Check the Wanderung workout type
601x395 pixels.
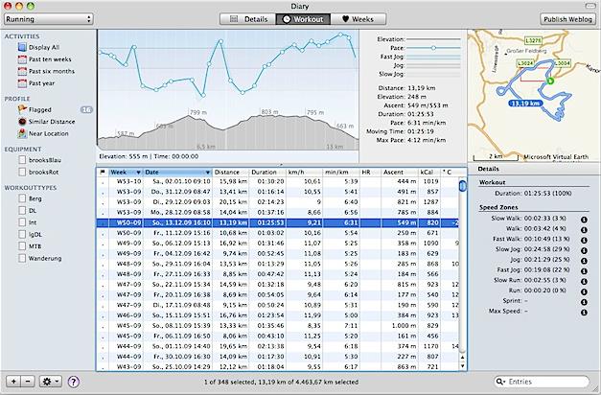(x=22, y=258)
